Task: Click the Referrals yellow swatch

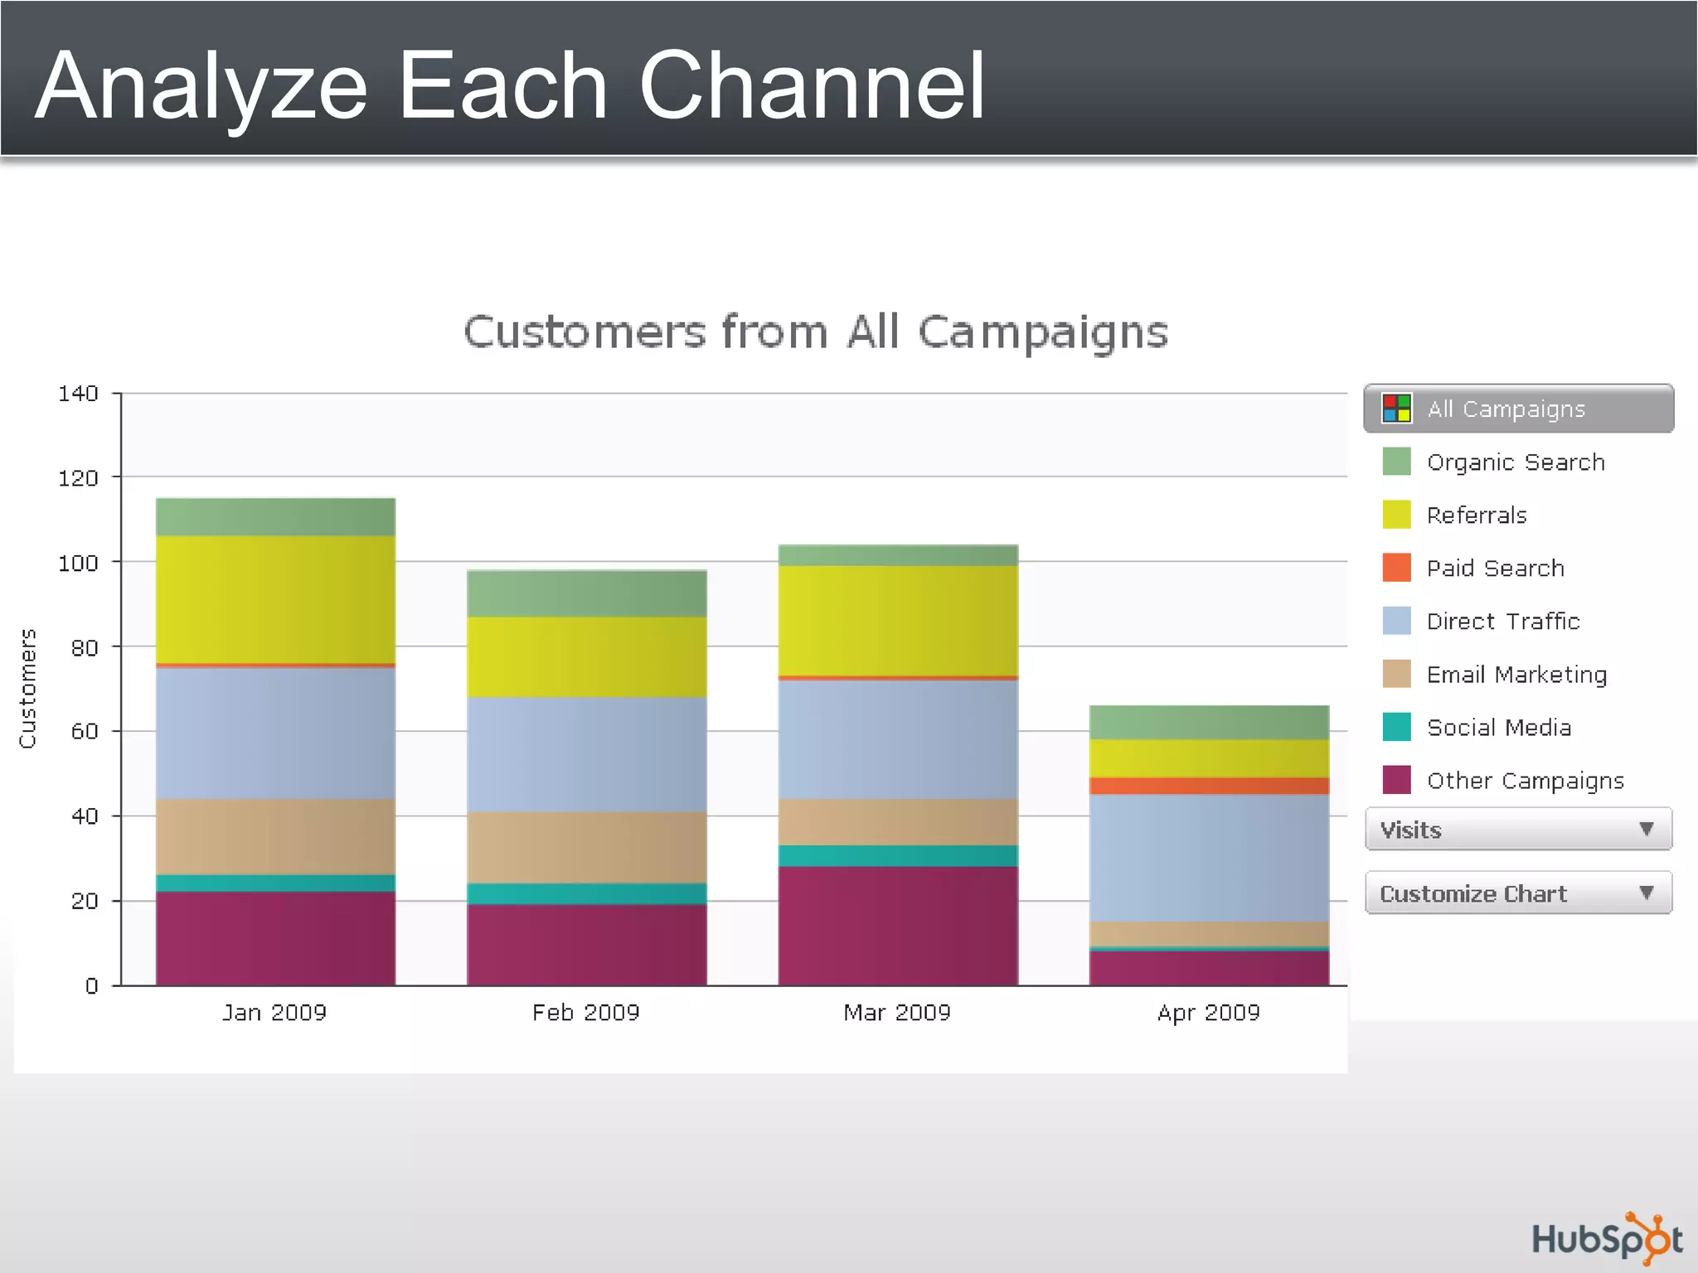Action: 1396,515
